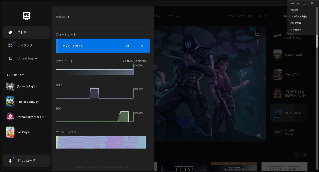
Task: Open the Deluxe Edition Star Wars card
Action: click(234, 166)
